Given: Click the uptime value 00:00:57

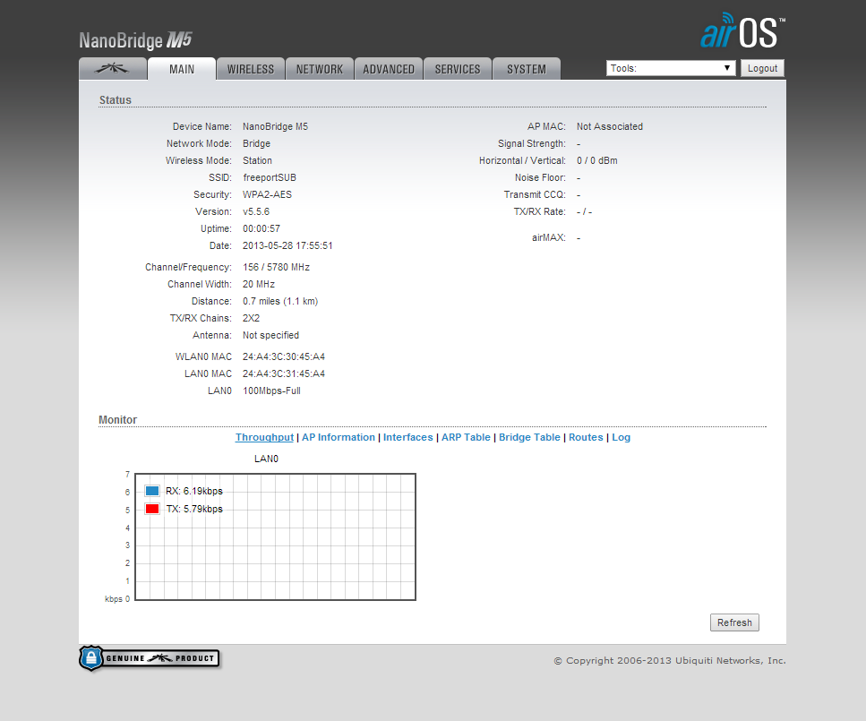Looking at the screenshot, I should point(262,228).
